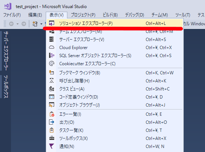Open the ツール(T) menu
The width and height of the screenshot is (205, 152).
[x=183, y=15]
